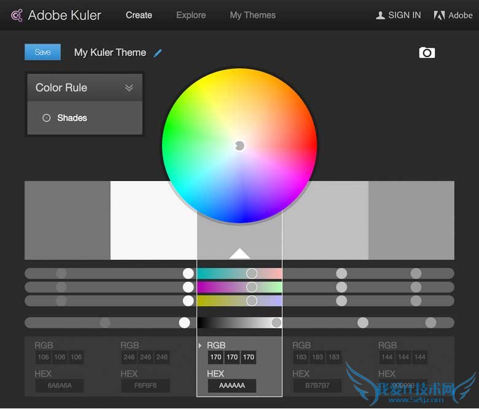This screenshot has width=479, height=409.
Task: Click the HEX field showing B7B7B7
Action: click(x=317, y=386)
